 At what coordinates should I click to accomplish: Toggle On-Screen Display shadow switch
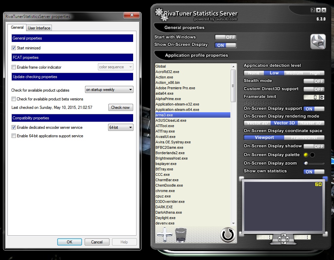(314, 146)
